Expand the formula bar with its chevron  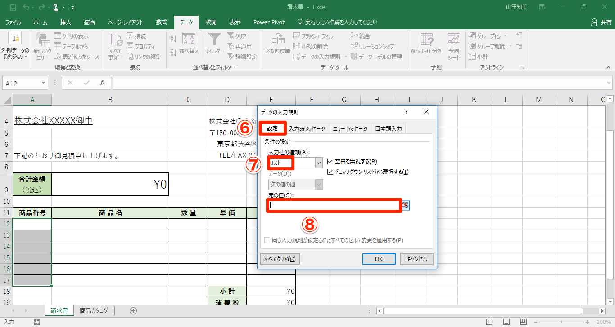[609, 83]
